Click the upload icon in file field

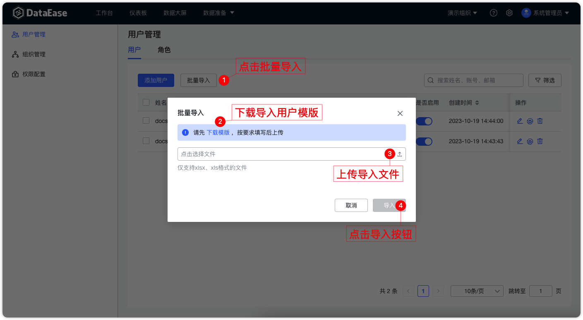(x=400, y=154)
